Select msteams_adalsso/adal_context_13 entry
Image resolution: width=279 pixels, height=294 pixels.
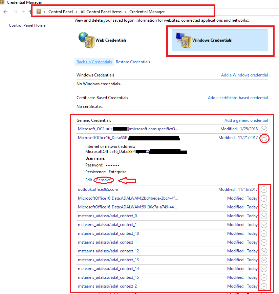click(x=108, y=260)
